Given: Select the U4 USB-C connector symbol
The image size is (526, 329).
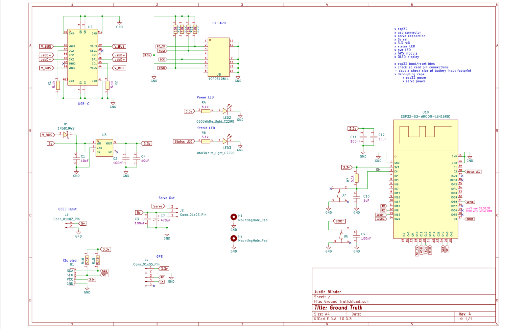Looking at the screenshot, I should pyautogui.click(x=83, y=57).
